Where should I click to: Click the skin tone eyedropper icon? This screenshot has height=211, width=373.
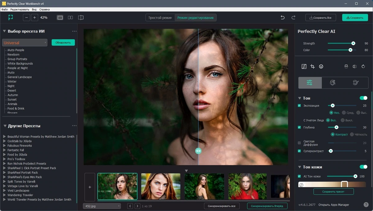(x=301, y=185)
